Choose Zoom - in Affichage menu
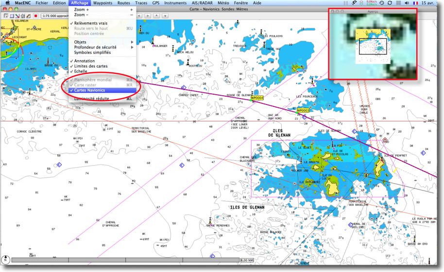The height and width of the screenshot is (272, 444). coord(102,15)
